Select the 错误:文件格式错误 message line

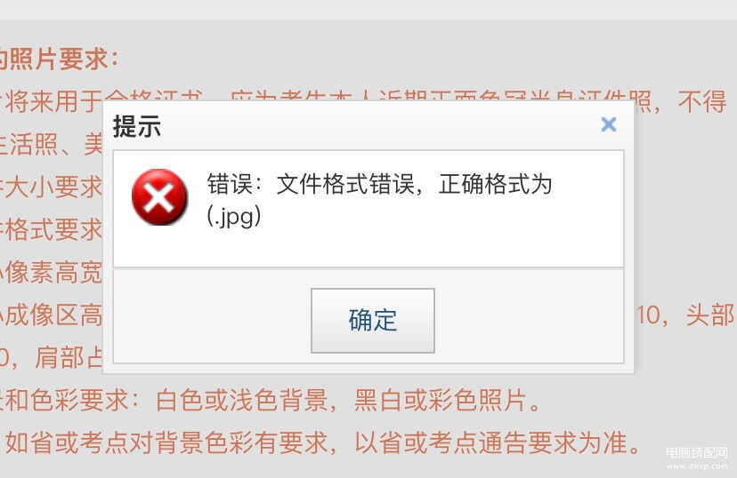pyautogui.click(x=379, y=184)
